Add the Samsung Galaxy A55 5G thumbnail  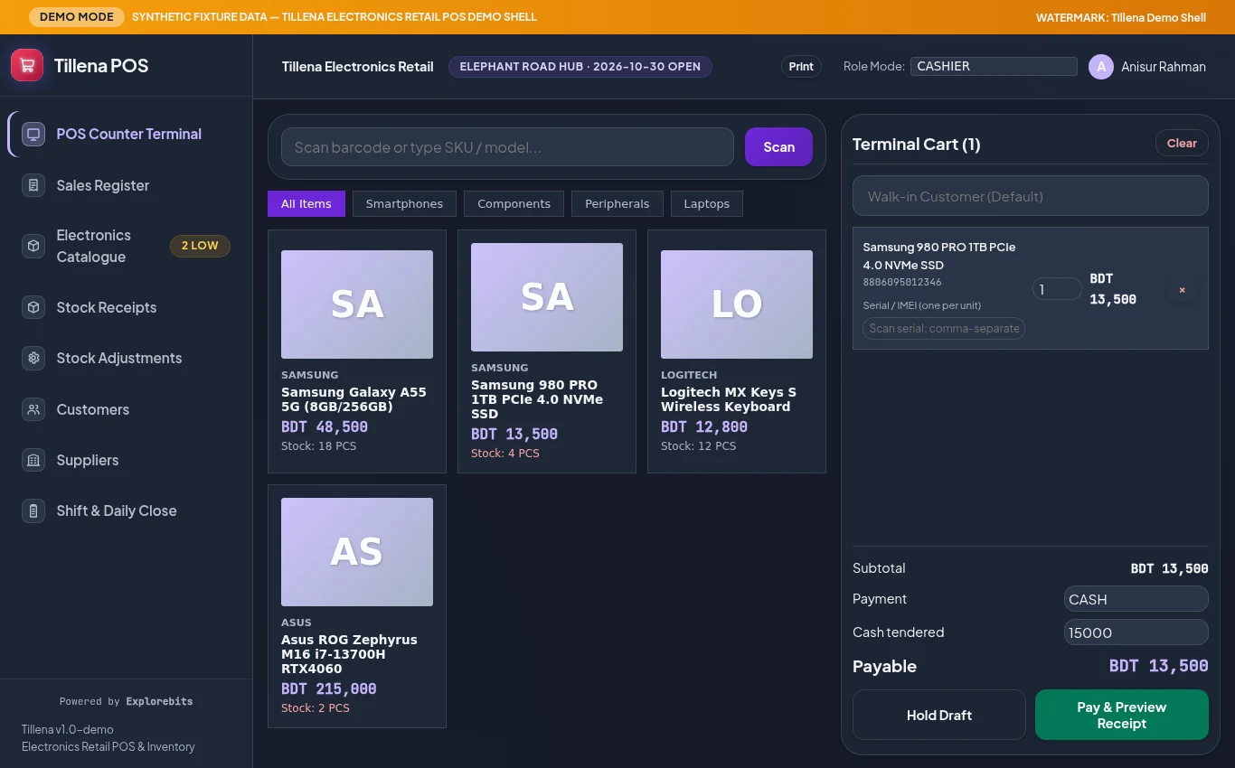[x=357, y=304]
